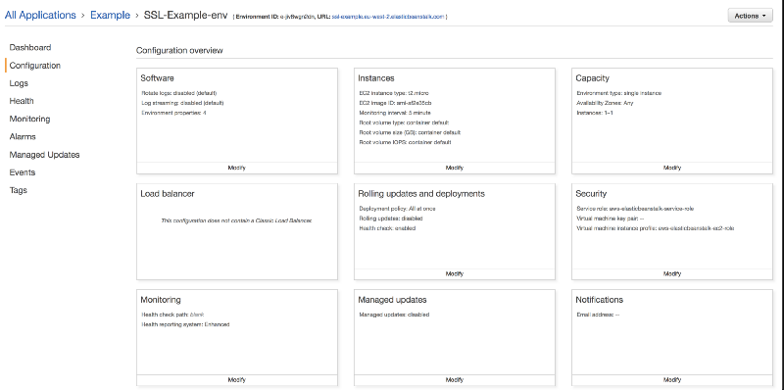The height and width of the screenshot is (390, 784).
Task: Modify the Rolling updates and deployments card
Action: pyautogui.click(x=455, y=274)
